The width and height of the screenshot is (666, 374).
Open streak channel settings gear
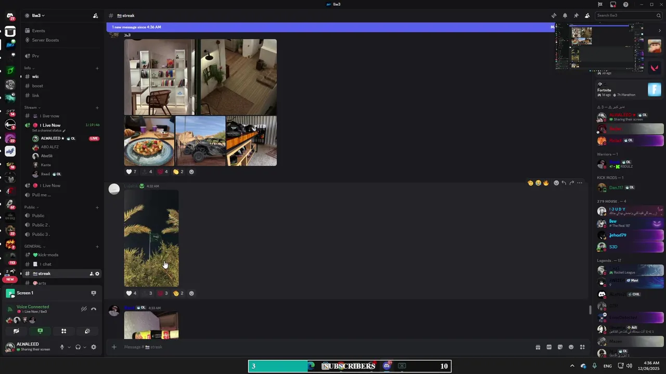[97, 274]
